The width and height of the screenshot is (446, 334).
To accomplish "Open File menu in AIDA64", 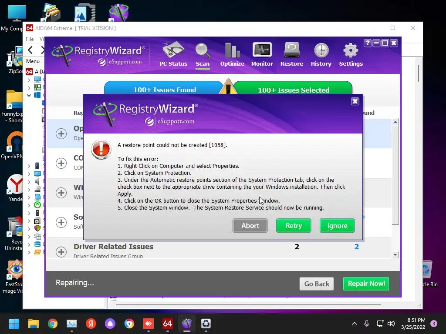I will click(x=30, y=39).
